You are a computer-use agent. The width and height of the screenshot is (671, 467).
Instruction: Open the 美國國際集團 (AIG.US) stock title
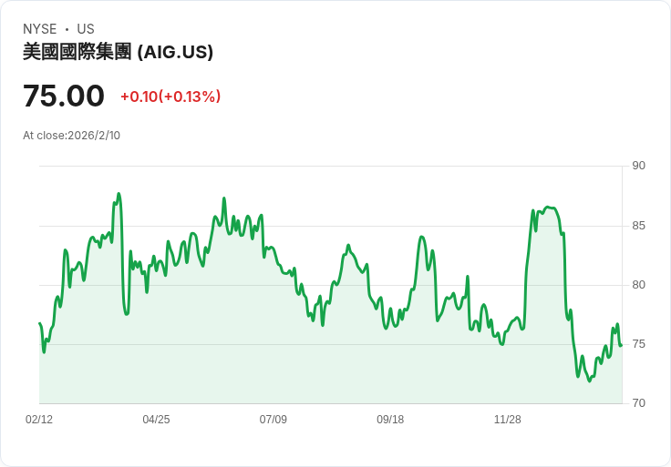[118, 52]
